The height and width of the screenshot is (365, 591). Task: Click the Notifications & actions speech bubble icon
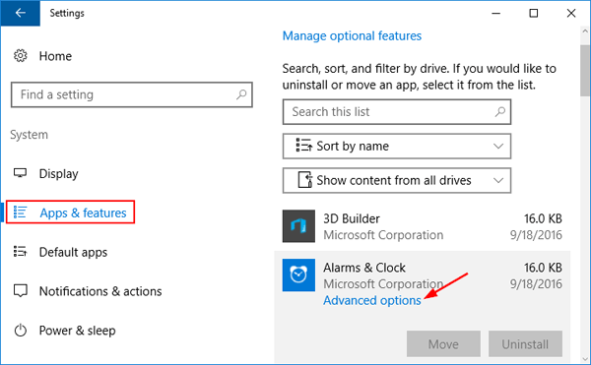[x=21, y=291]
